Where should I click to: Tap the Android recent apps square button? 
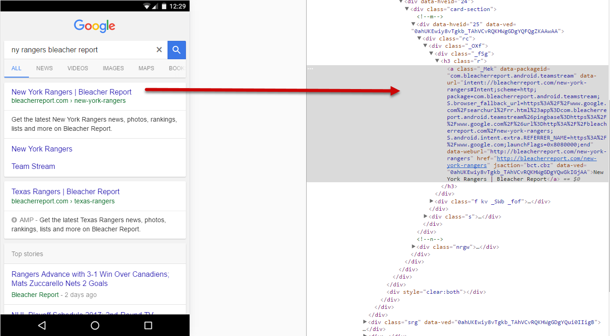coord(148,325)
